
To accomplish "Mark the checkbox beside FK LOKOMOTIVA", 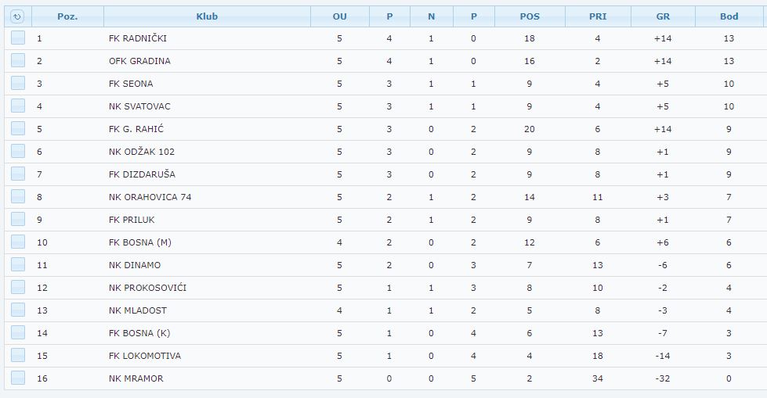I will coord(18,355).
